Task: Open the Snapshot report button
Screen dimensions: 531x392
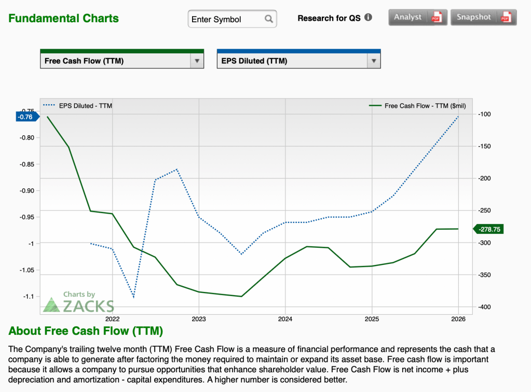Action: coord(474,17)
